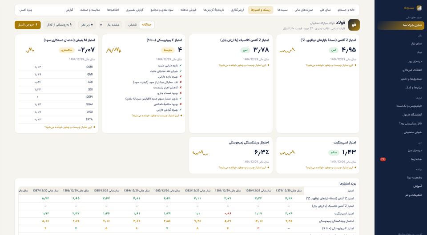Open پیام‌ها و کدال in the sidebar
This screenshot has width=427, height=235.
401,88
